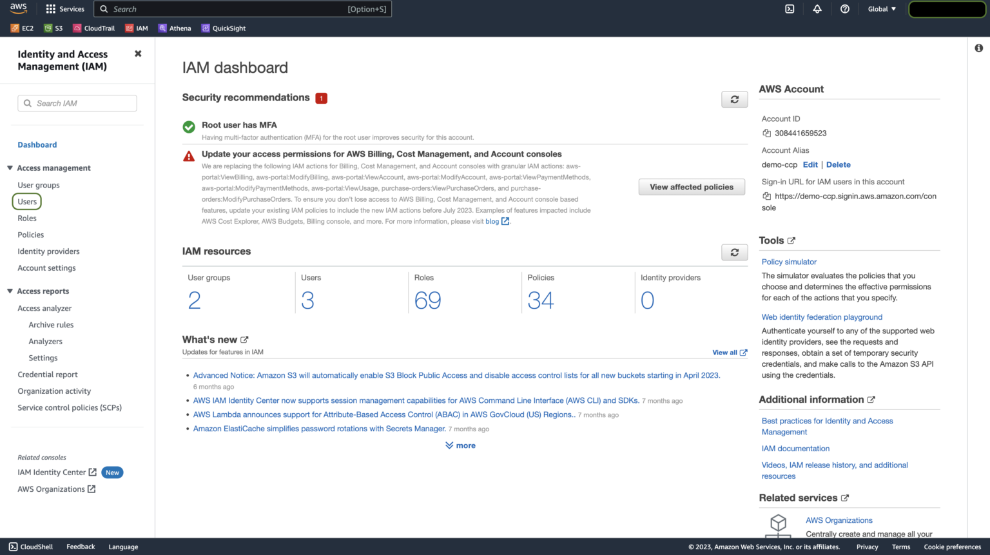Viewport: 990px width, 555px height.
Task: Expand more items under What's new
Action: click(x=460, y=445)
